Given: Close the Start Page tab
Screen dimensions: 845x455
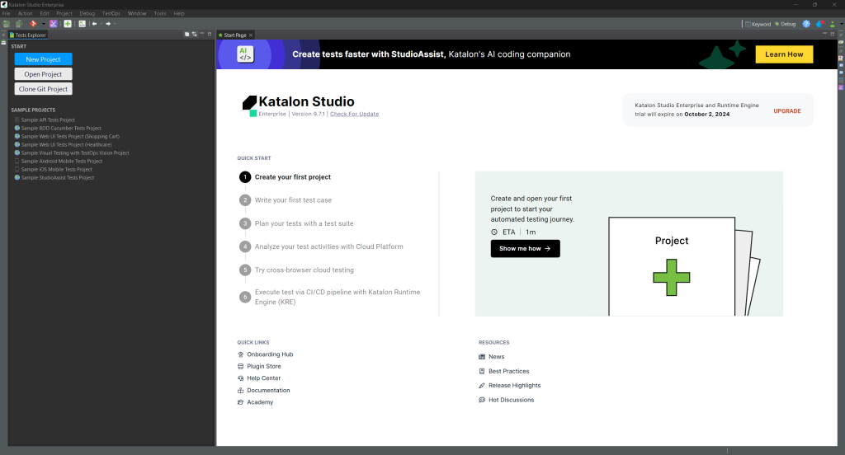Looking at the screenshot, I should [x=251, y=35].
